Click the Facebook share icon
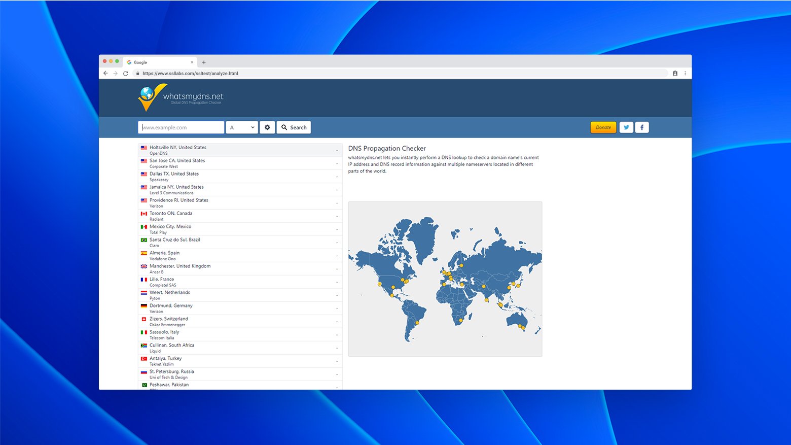Image resolution: width=791 pixels, height=445 pixels. (642, 127)
